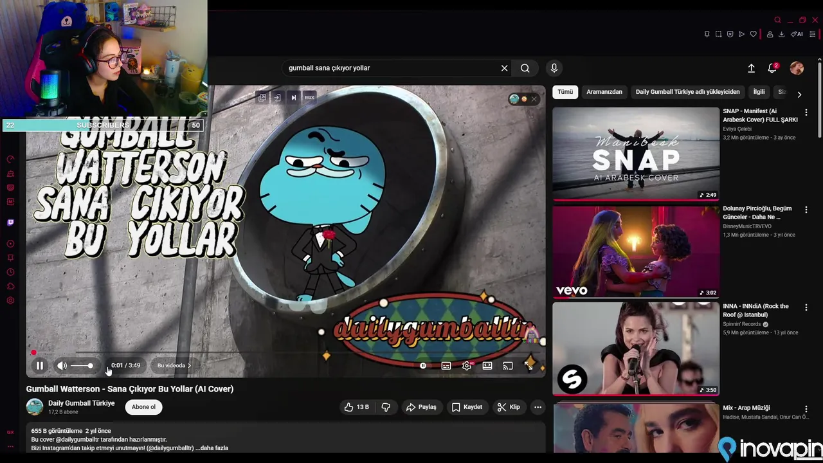Select the 'Aramanızdan' filter chip
The height and width of the screenshot is (463, 823).
pos(604,92)
